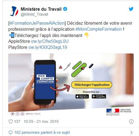Follow the AppleStore ow.ly/Cflw50xgL0U link
The width and height of the screenshot is (139, 136).
tap(50, 41)
